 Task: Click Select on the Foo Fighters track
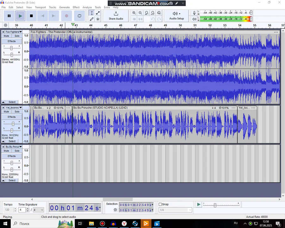click(x=12, y=102)
